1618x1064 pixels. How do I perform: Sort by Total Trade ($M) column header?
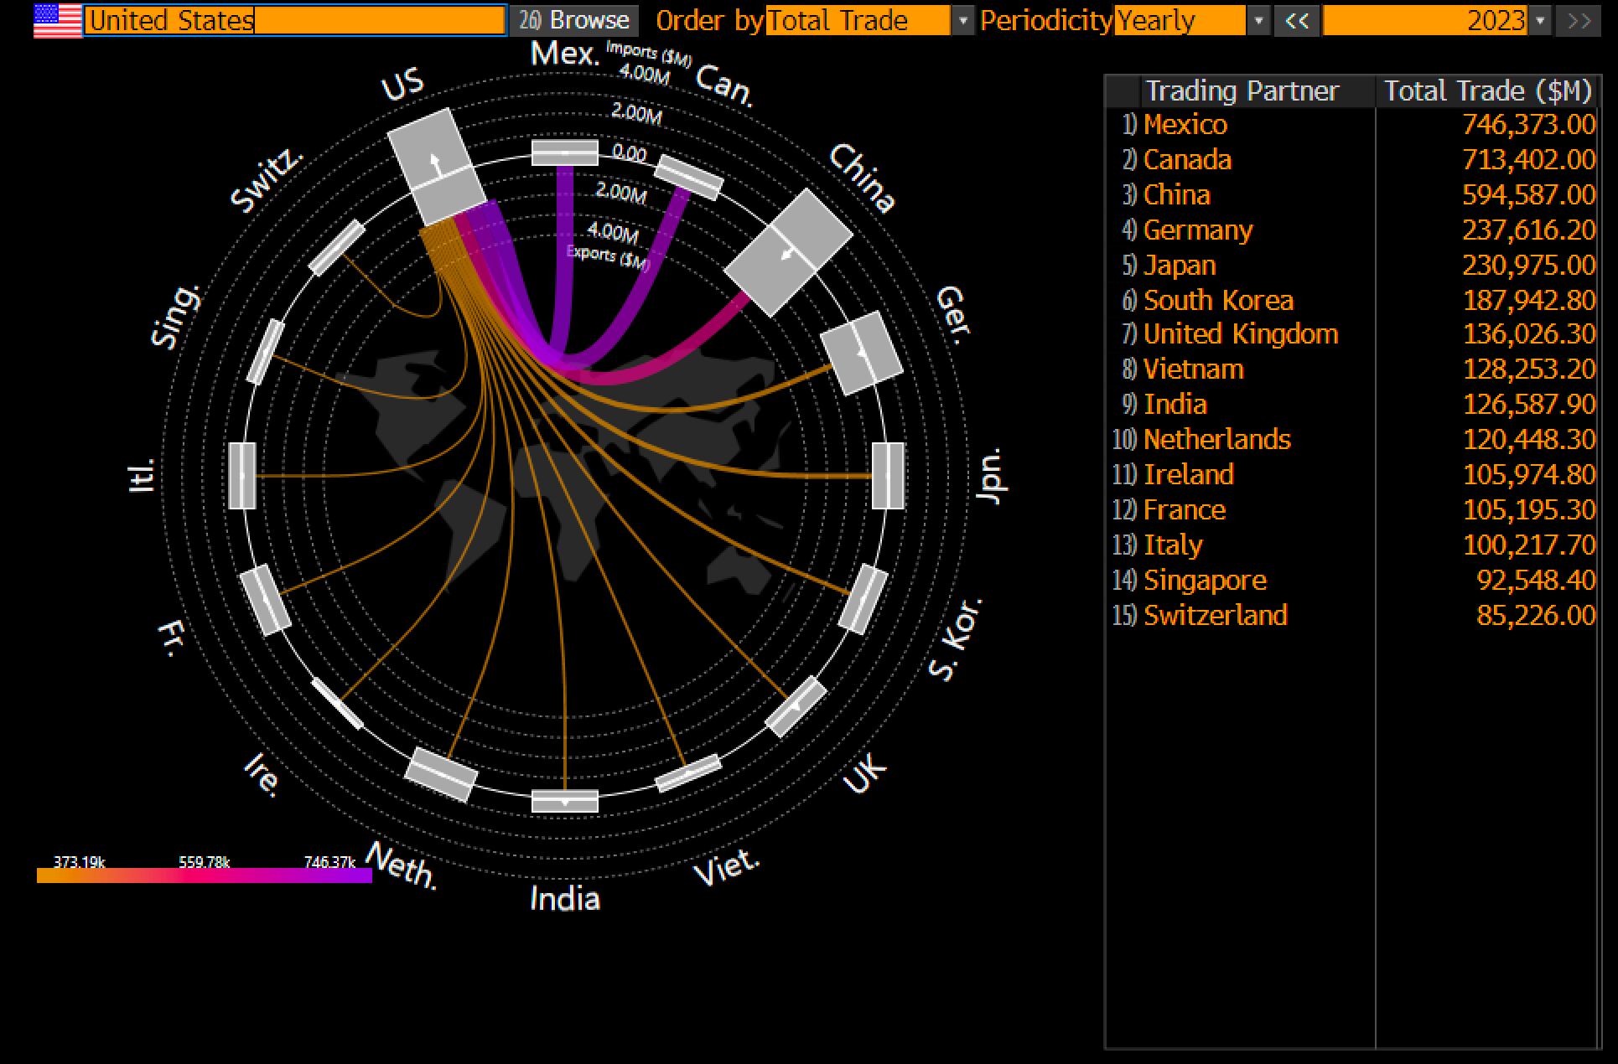point(1486,90)
